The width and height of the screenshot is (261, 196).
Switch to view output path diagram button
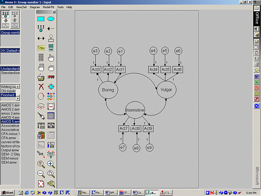click(16, 19)
